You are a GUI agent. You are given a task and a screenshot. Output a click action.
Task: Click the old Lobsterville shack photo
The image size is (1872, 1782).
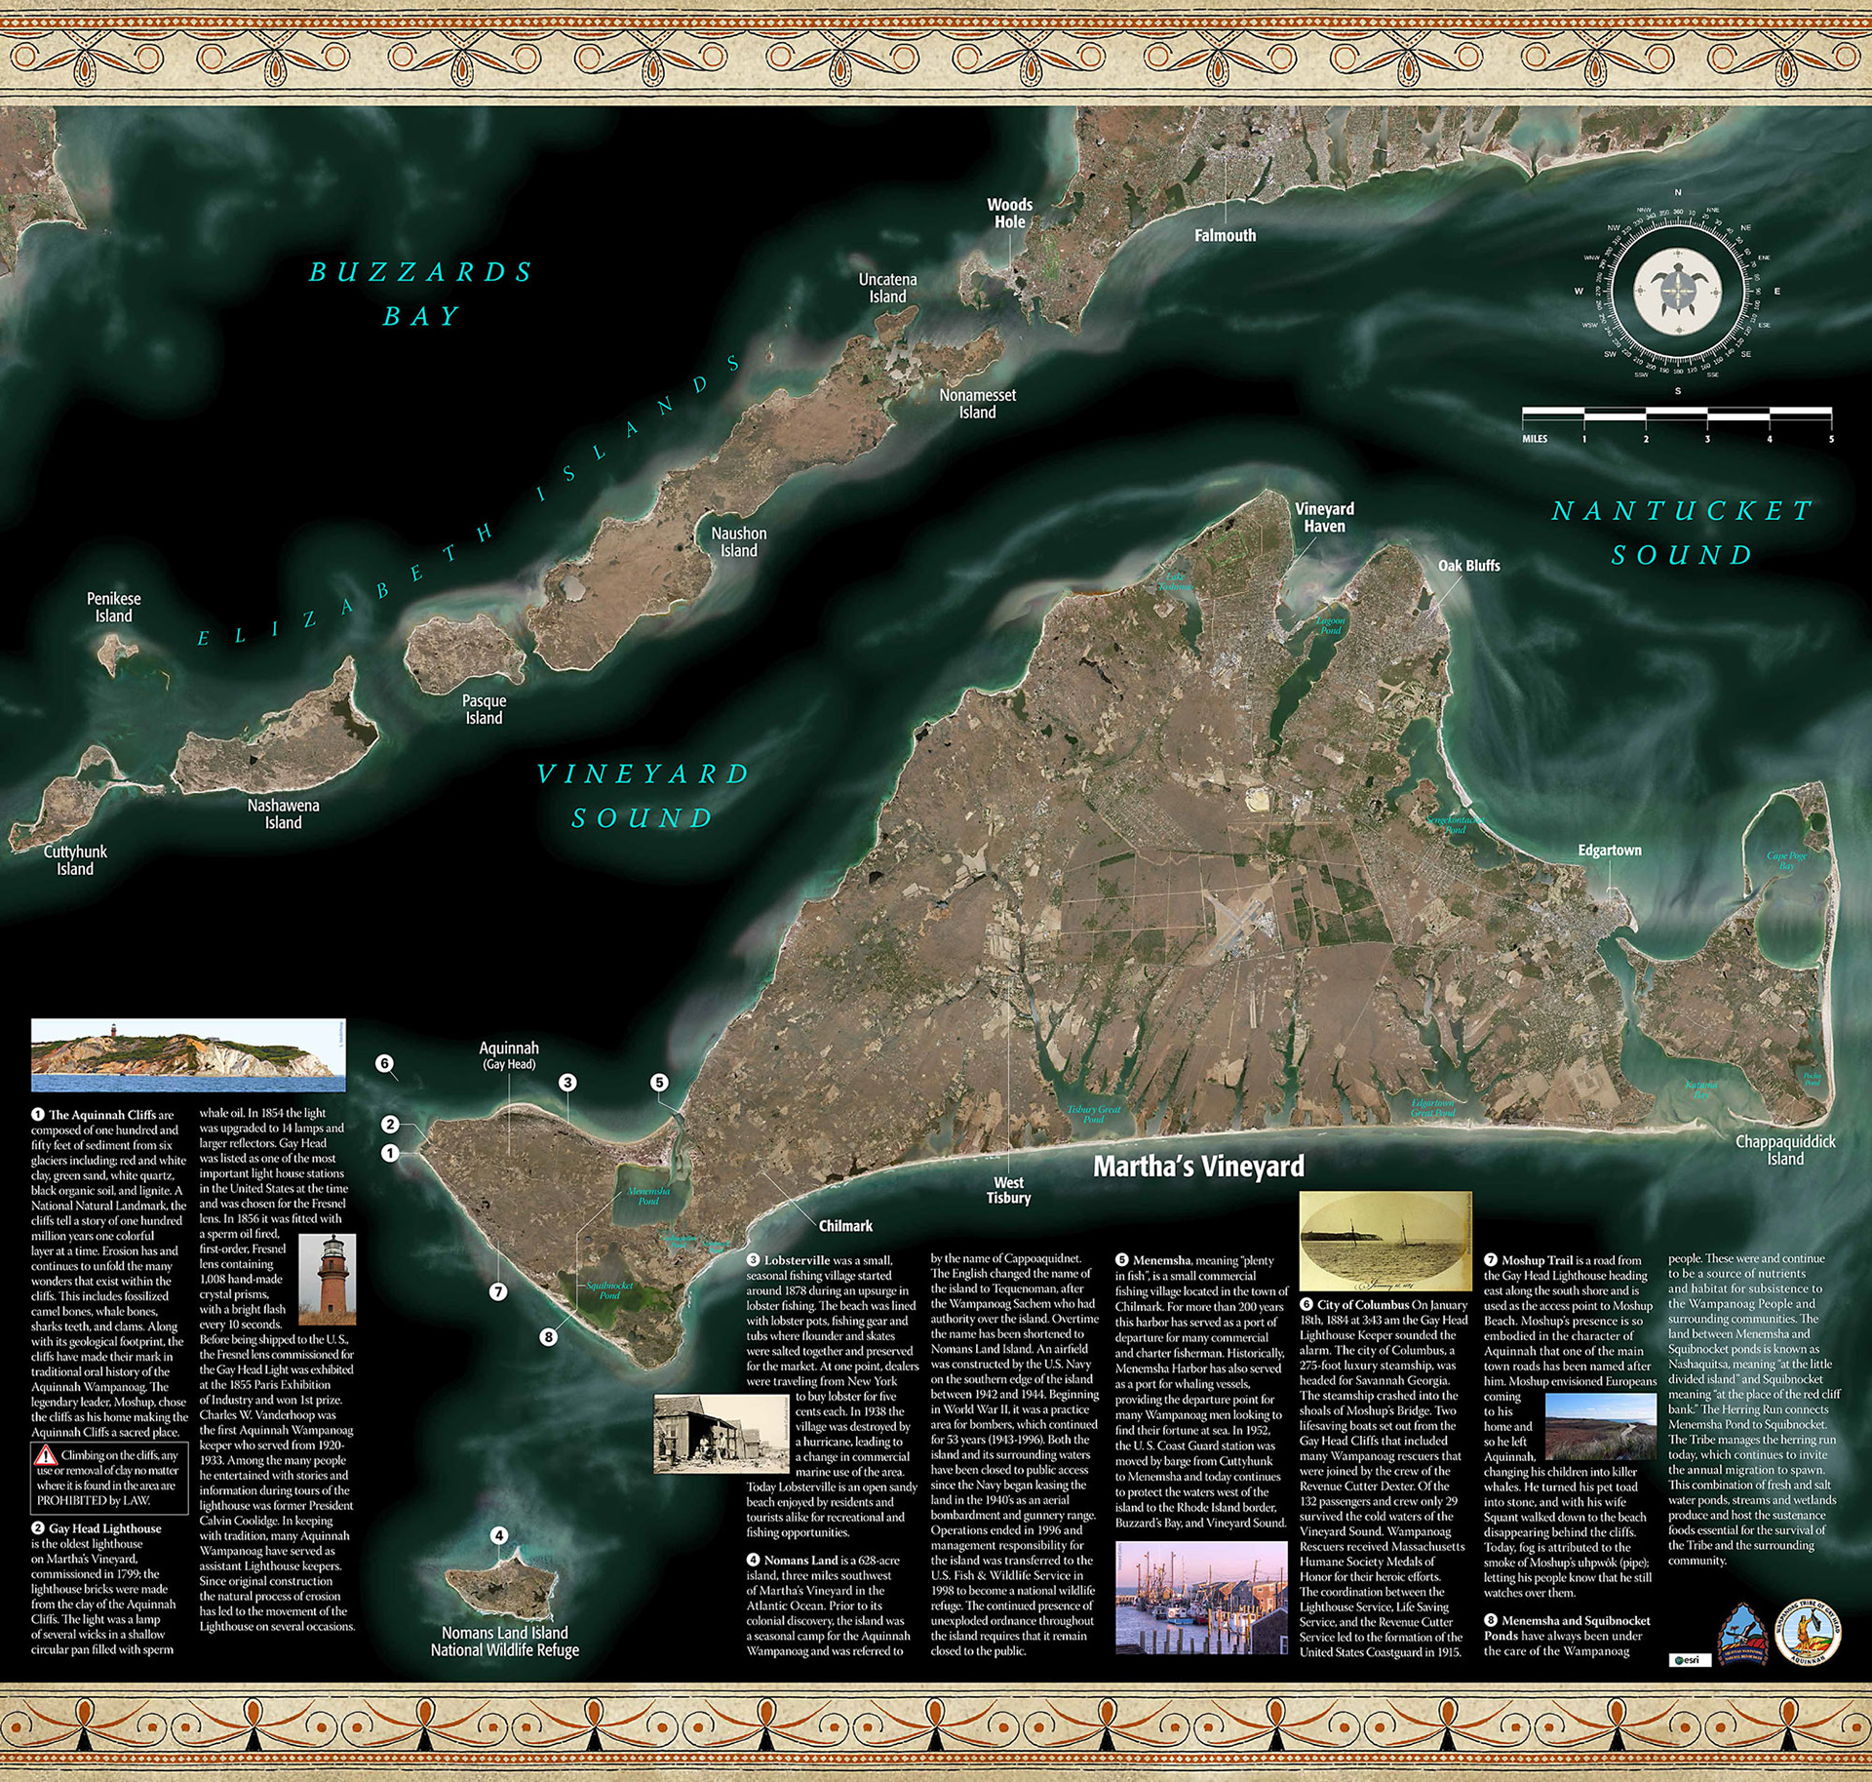coord(721,1434)
